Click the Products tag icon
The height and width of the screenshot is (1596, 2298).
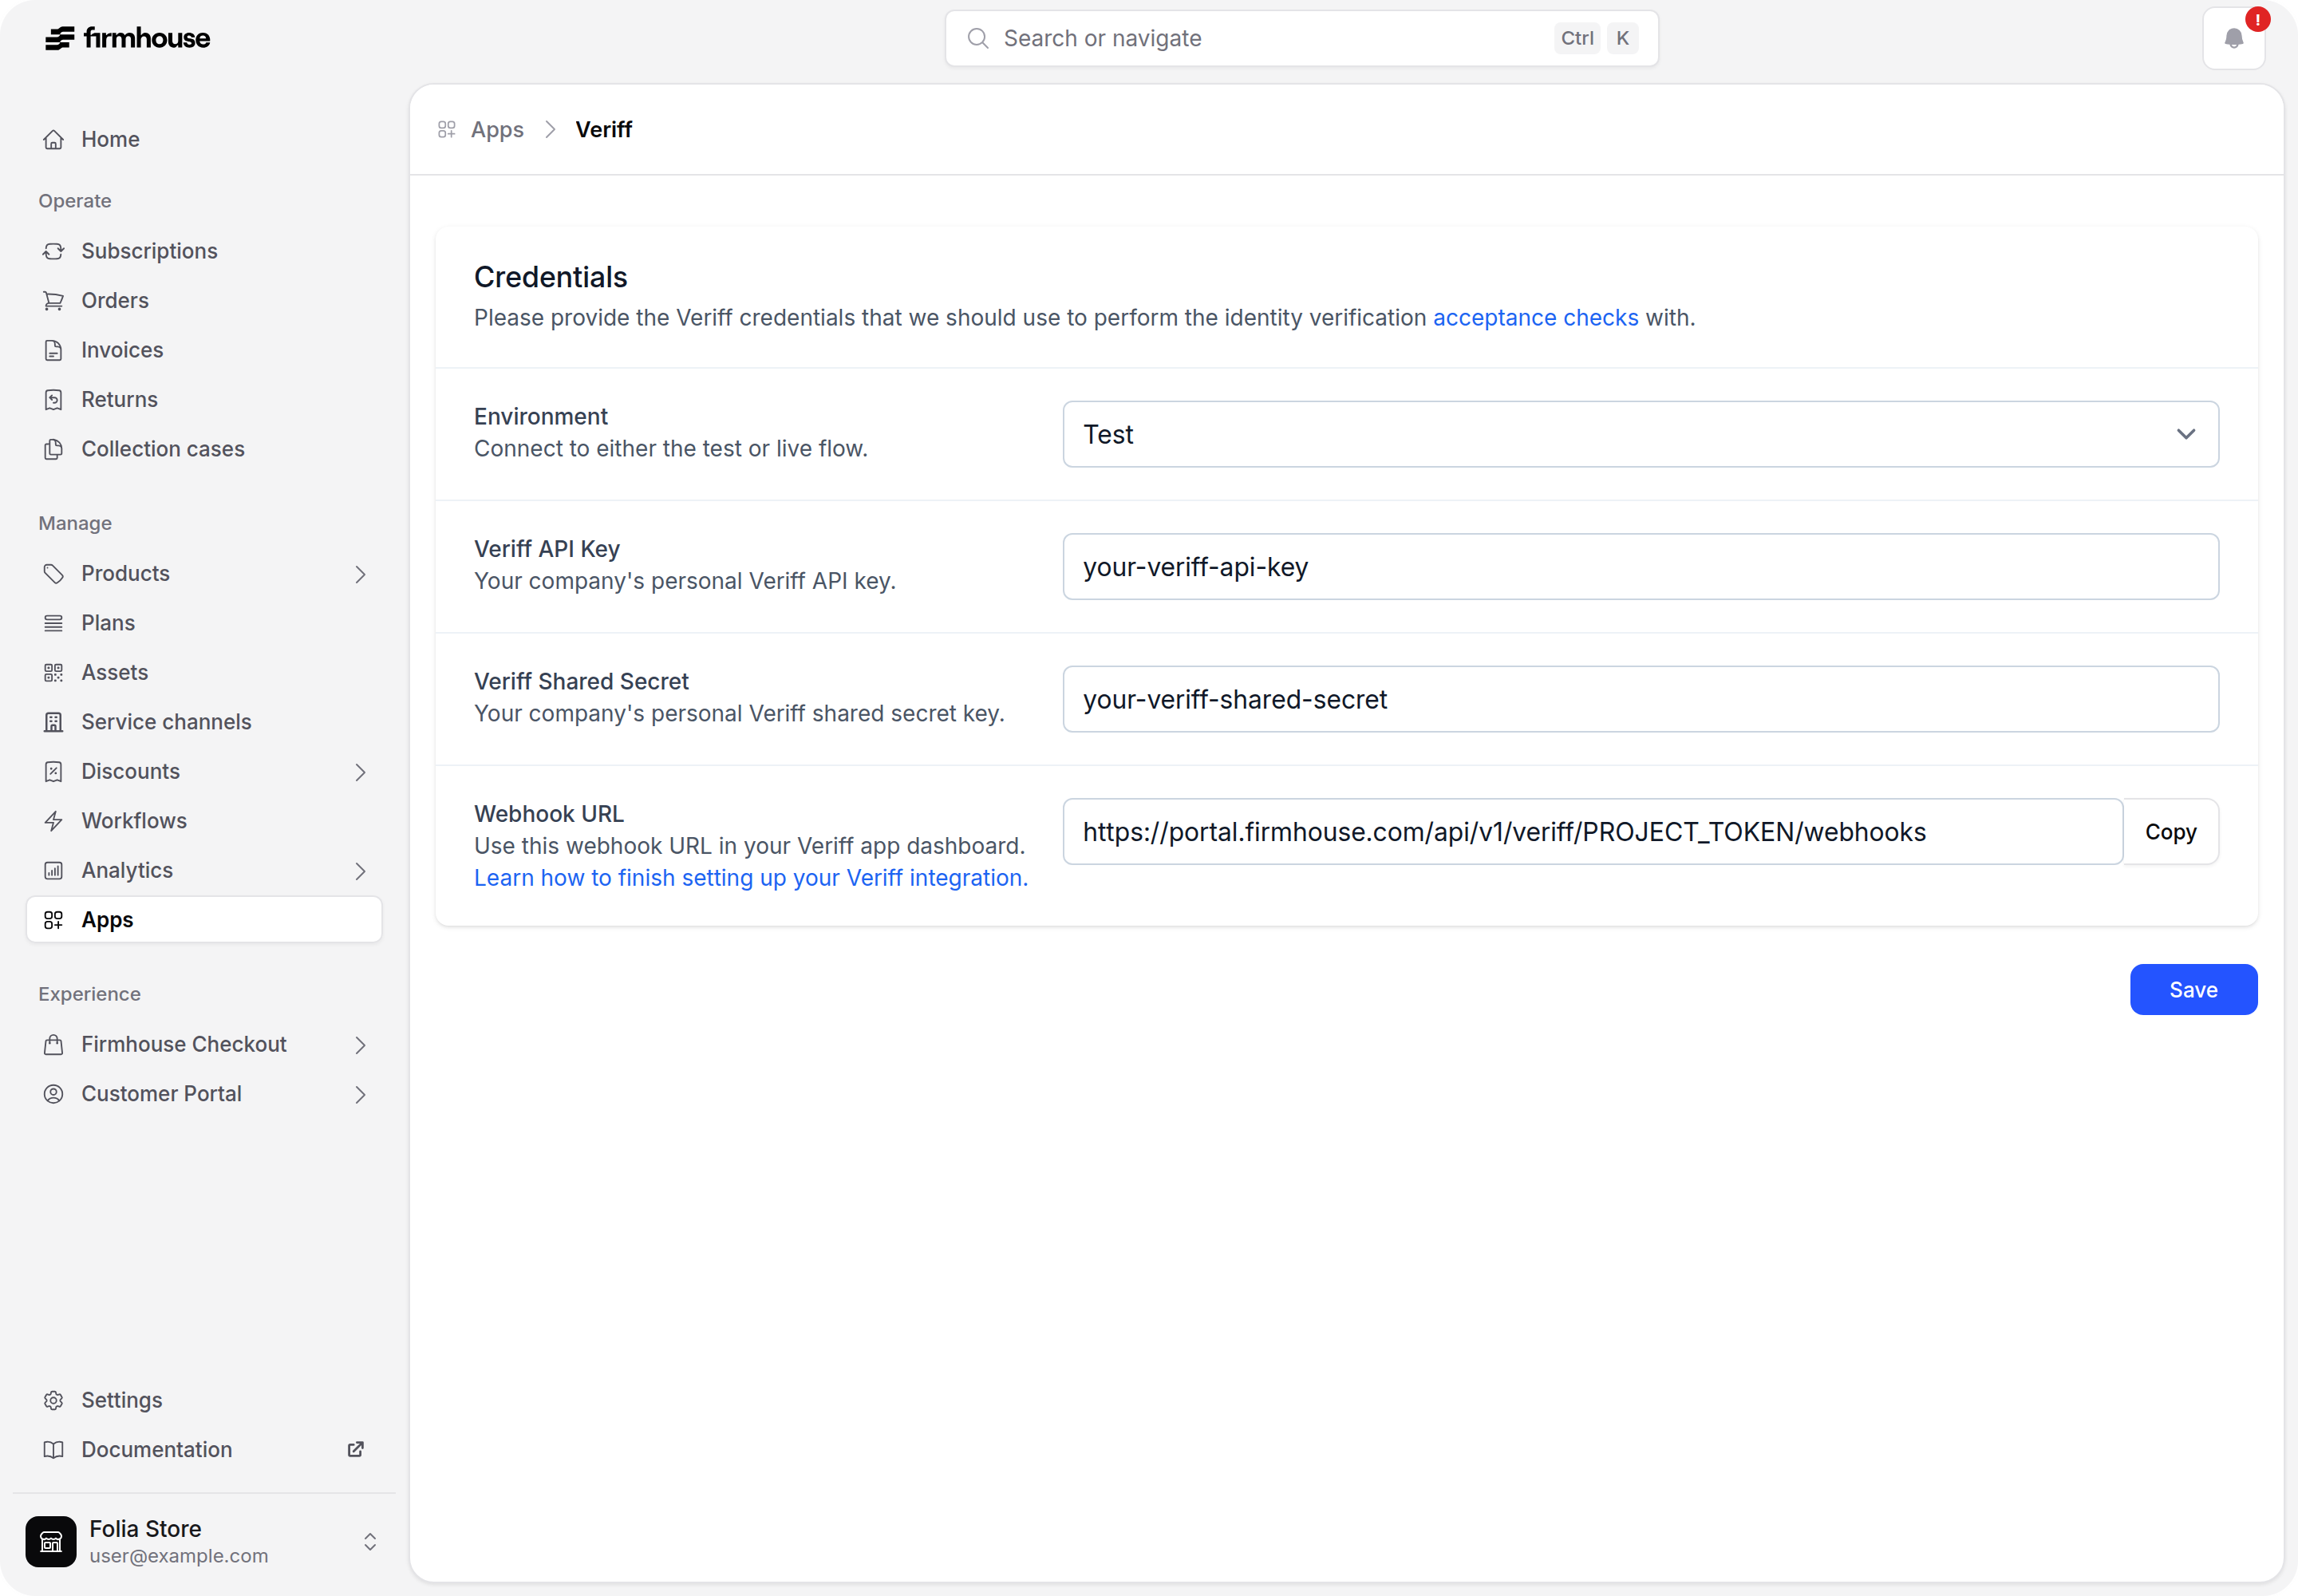click(54, 573)
